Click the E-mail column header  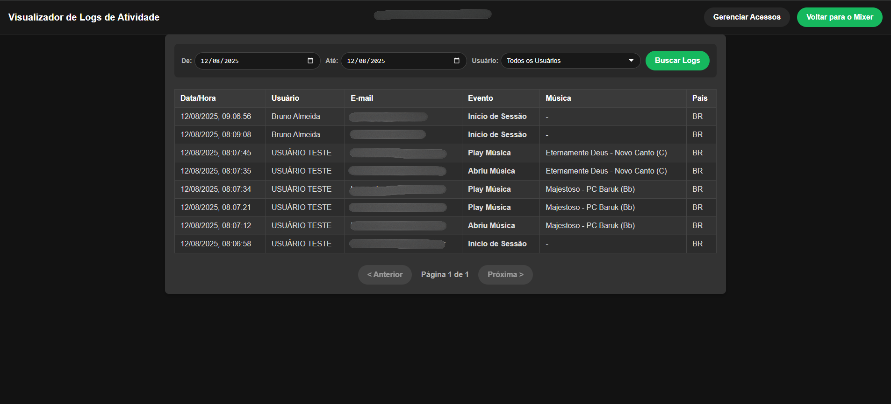coord(362,98)
